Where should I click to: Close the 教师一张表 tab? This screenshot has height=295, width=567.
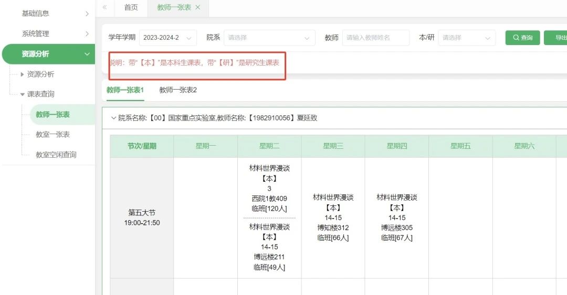click(x=197, y=7)
